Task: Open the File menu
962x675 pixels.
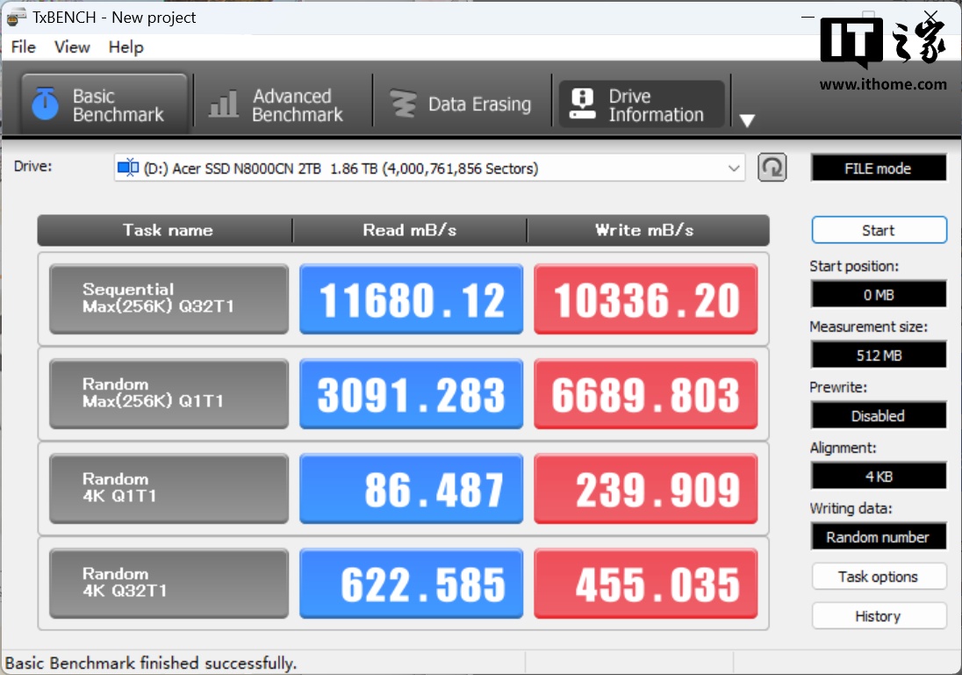Action: [x=23, y=47]
